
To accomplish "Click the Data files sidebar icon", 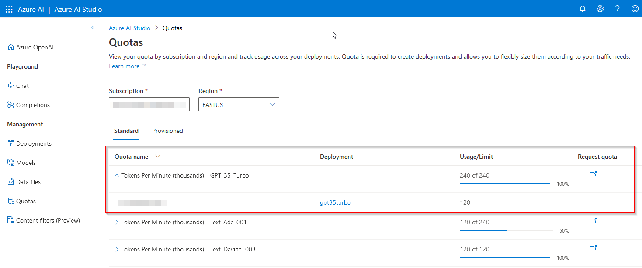I will point(11,182).
